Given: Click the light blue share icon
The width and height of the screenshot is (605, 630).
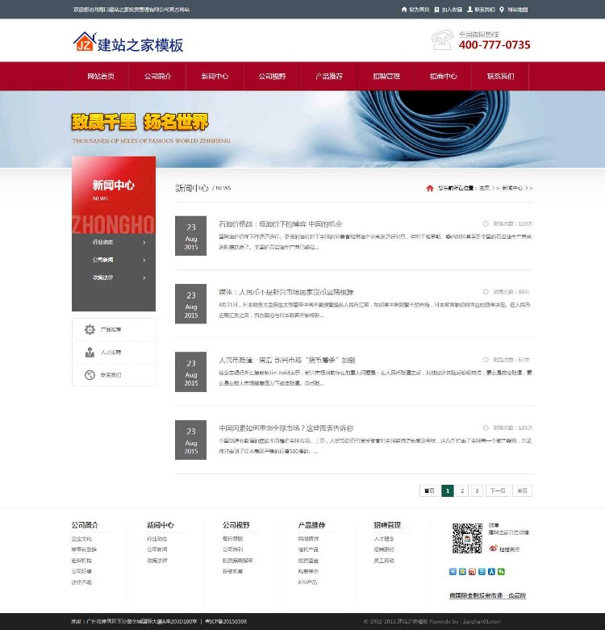Looking at the screenshot, I should click(x=482, y=571).
